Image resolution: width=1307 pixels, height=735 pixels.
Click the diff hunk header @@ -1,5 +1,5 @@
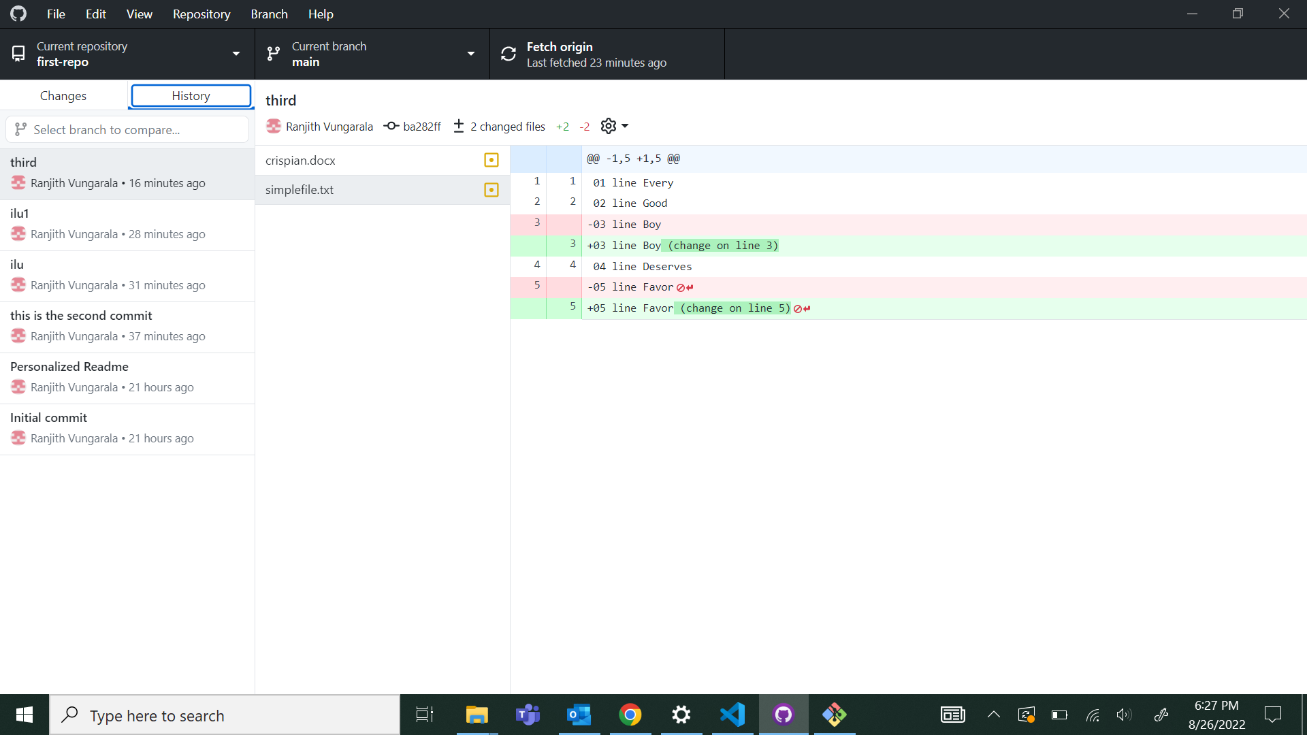[x=634, y=159]
